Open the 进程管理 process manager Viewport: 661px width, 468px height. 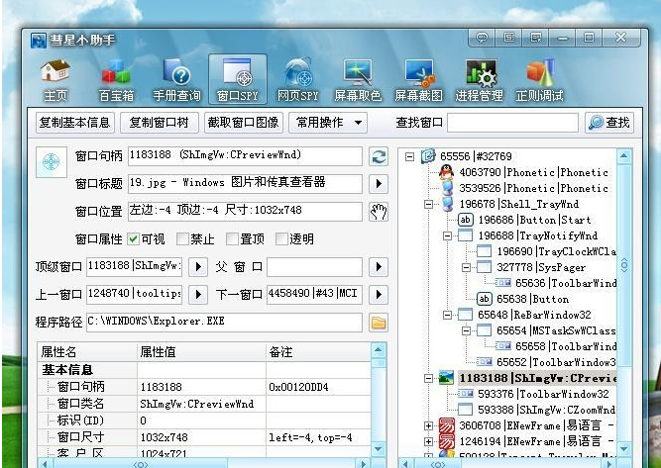pos(479,80)
